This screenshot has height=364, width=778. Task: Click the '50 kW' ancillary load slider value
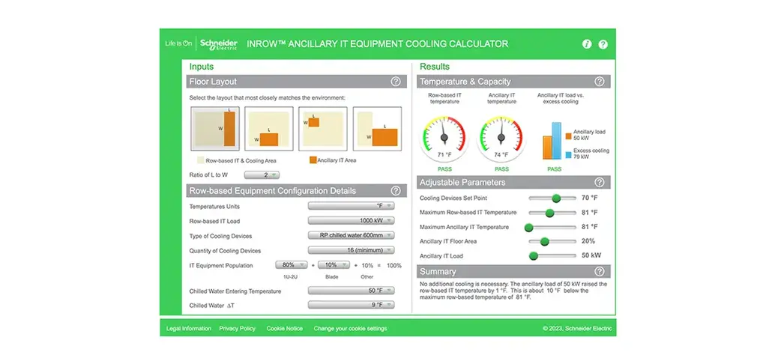pos(591,255)
